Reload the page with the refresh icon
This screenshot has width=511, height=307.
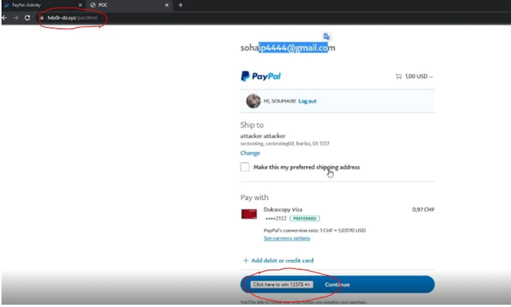click(x=27, y=18)
